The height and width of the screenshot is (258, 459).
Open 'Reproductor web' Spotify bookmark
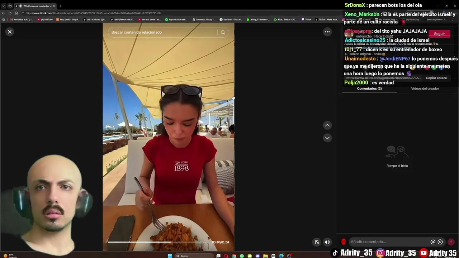[x=176, y=19]
